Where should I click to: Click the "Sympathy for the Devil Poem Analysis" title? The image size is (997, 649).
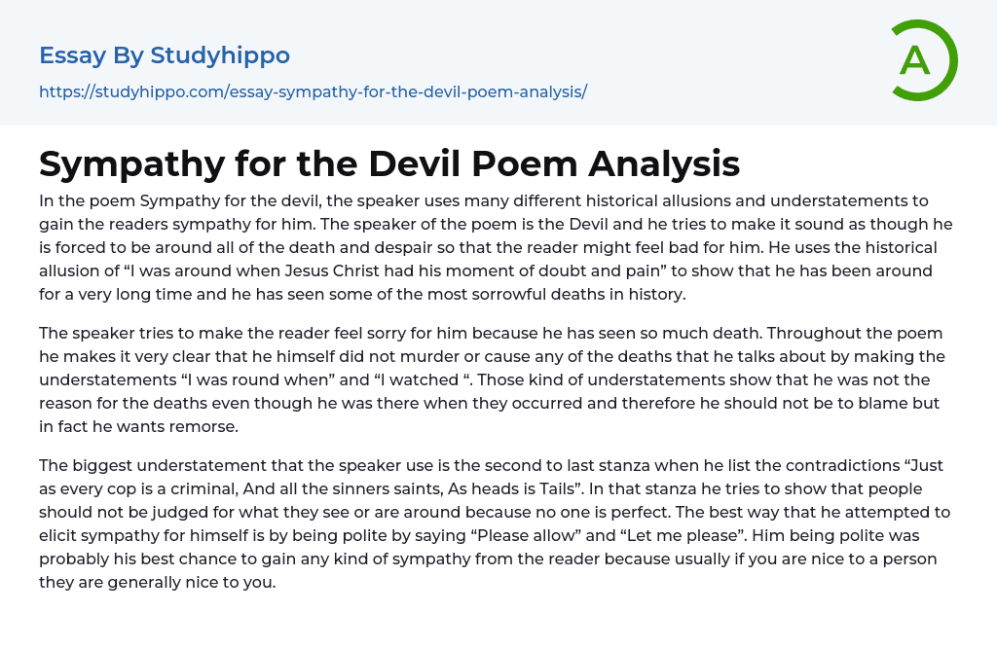coord(389,164)
